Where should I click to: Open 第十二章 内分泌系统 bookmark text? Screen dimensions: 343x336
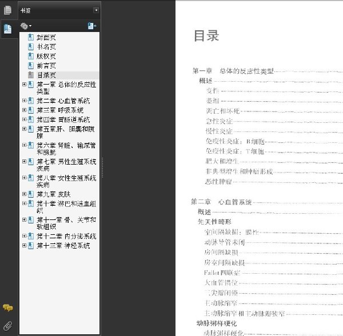pyautogui.click(x=66, y=237)
